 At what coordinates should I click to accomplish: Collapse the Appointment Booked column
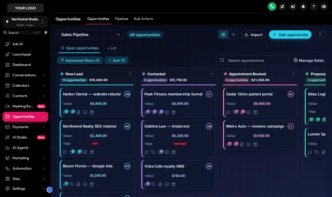(294, 74)
